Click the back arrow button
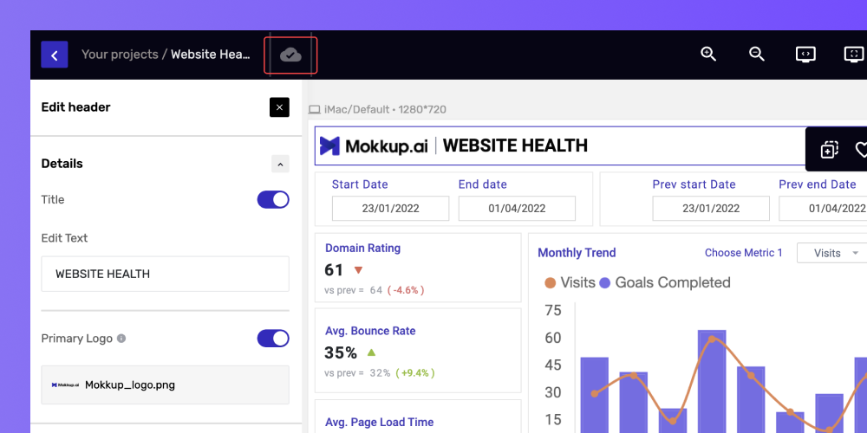This screenshot has height=433, width=867. pos(54,55)
